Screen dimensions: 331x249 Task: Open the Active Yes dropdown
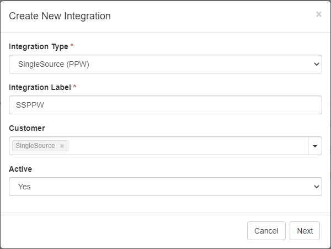165,187
